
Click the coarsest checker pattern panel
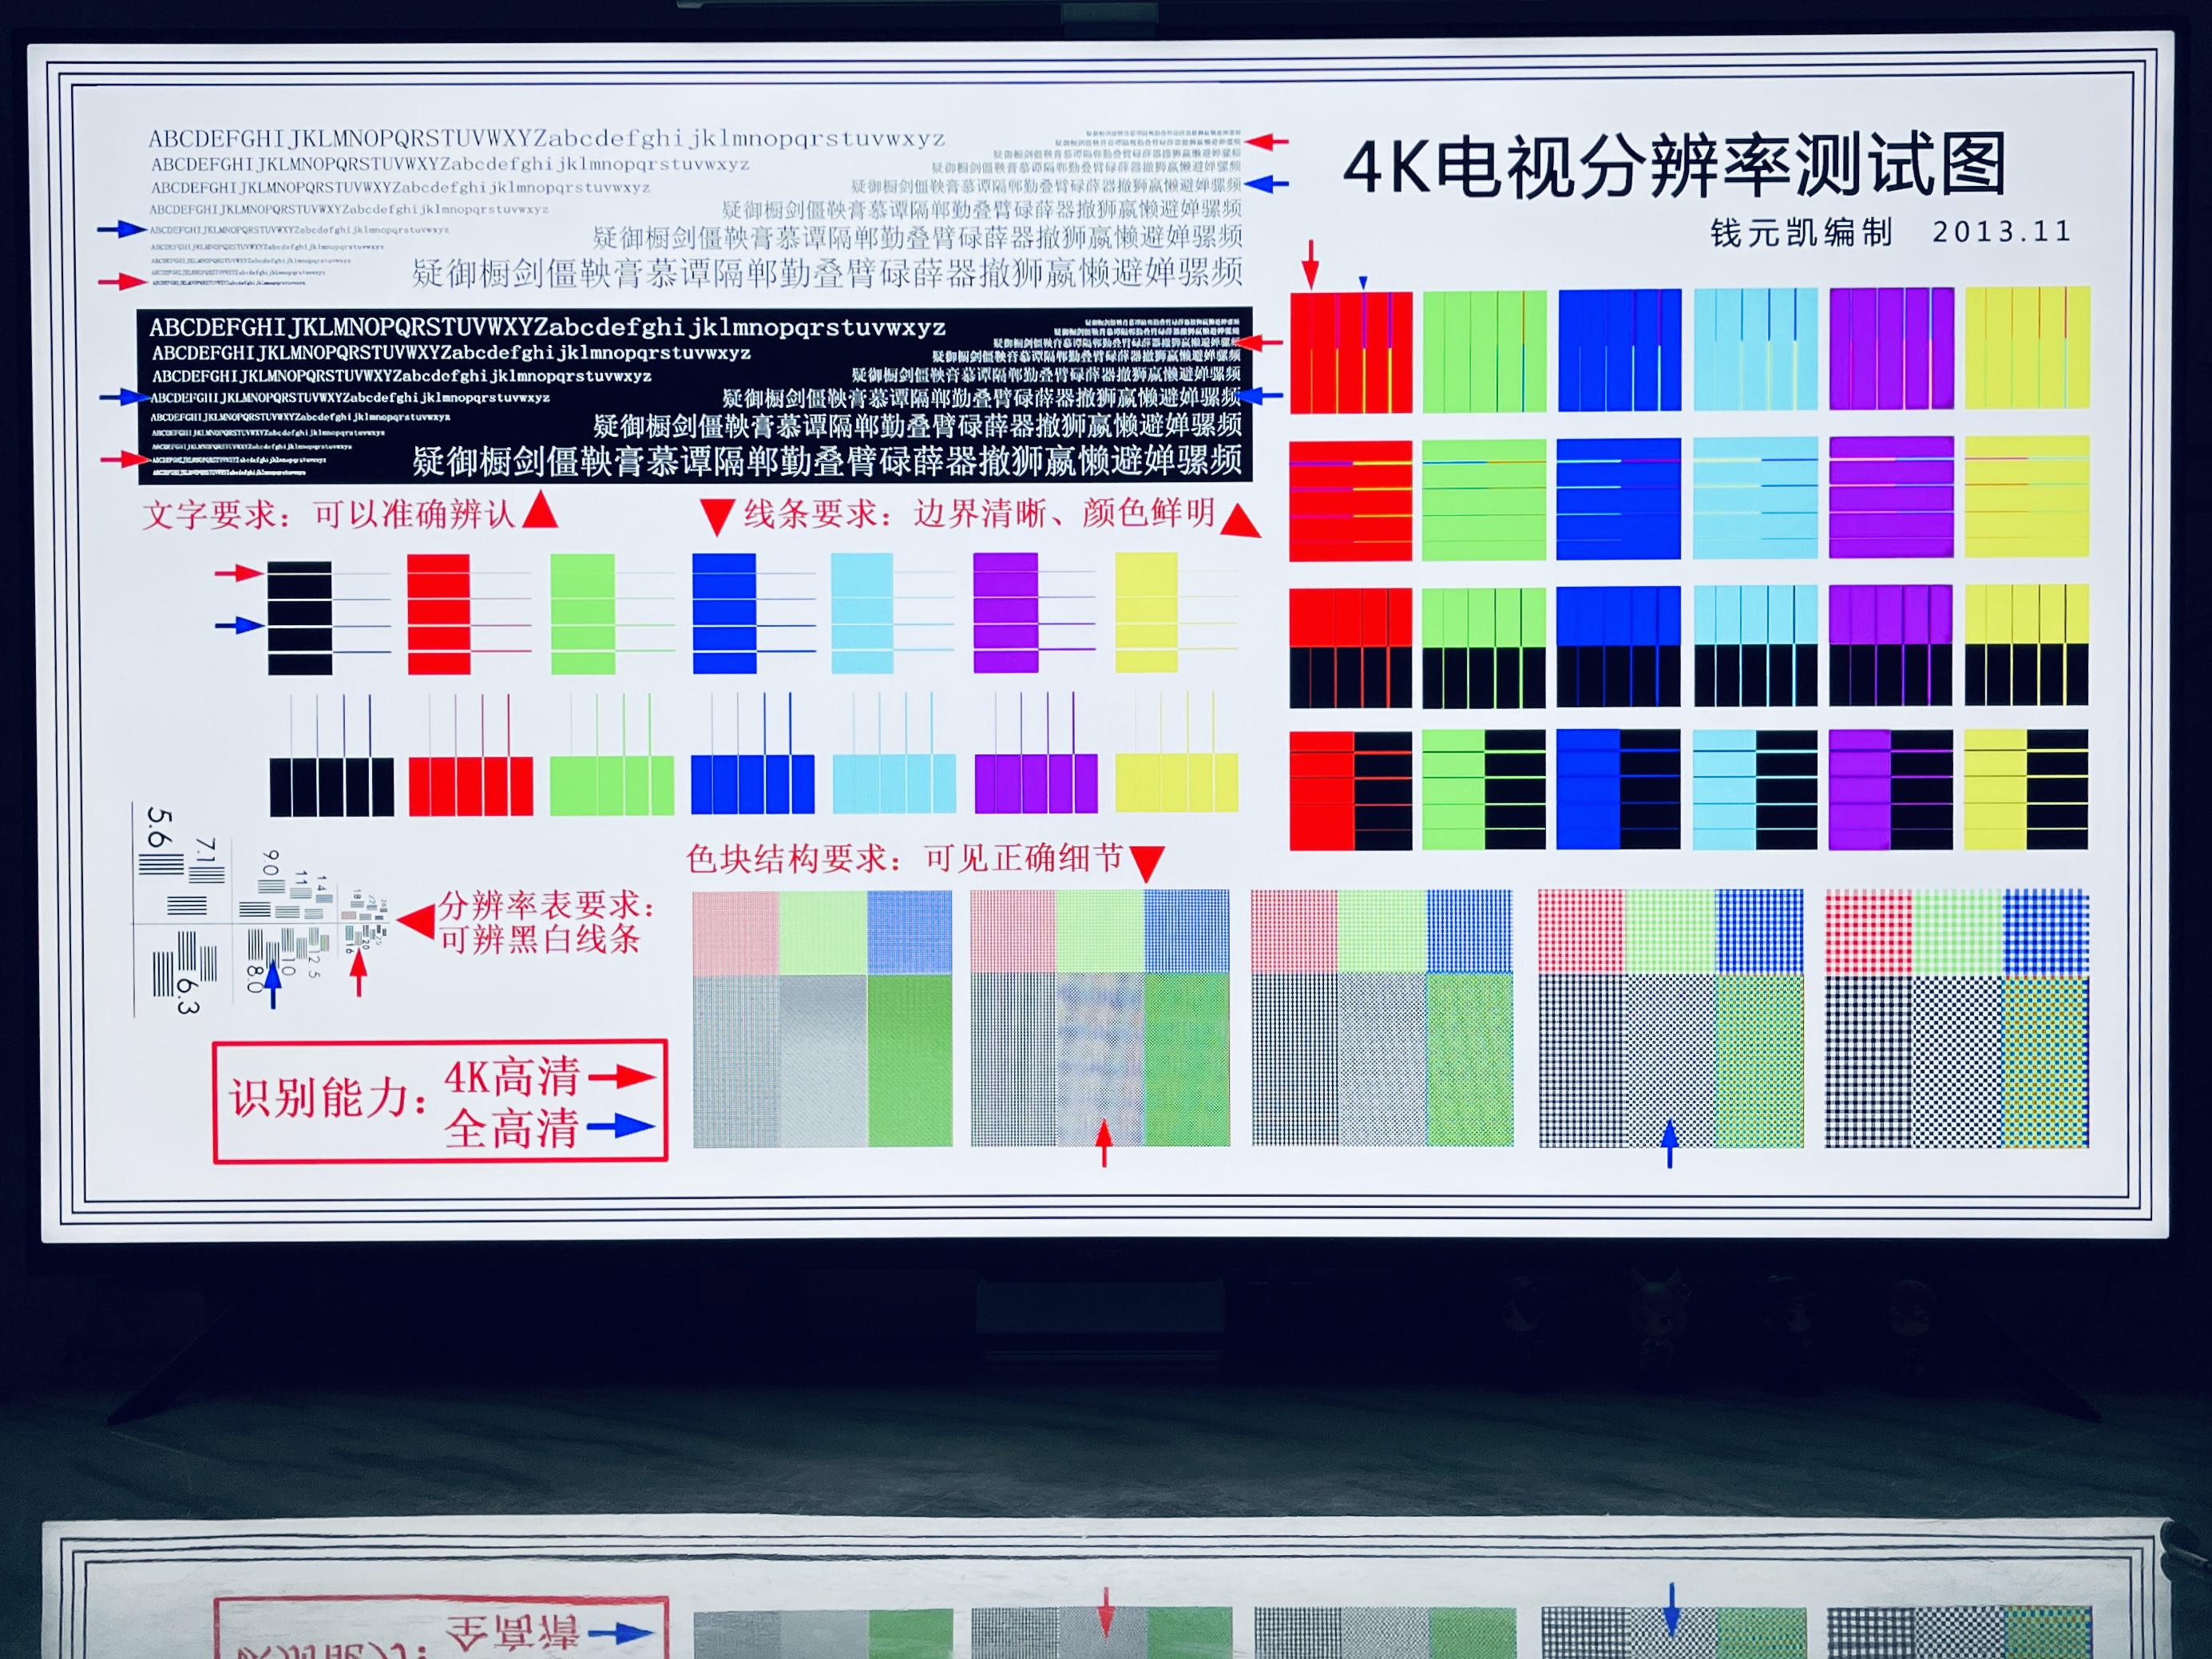1957,1018
